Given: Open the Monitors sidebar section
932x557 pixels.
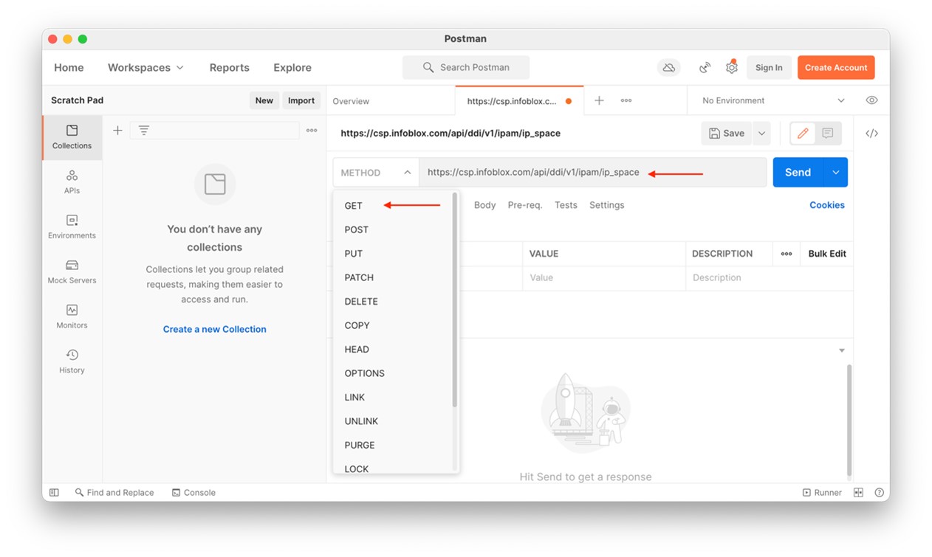Looking at the screenshot, I should pos(72,316).
